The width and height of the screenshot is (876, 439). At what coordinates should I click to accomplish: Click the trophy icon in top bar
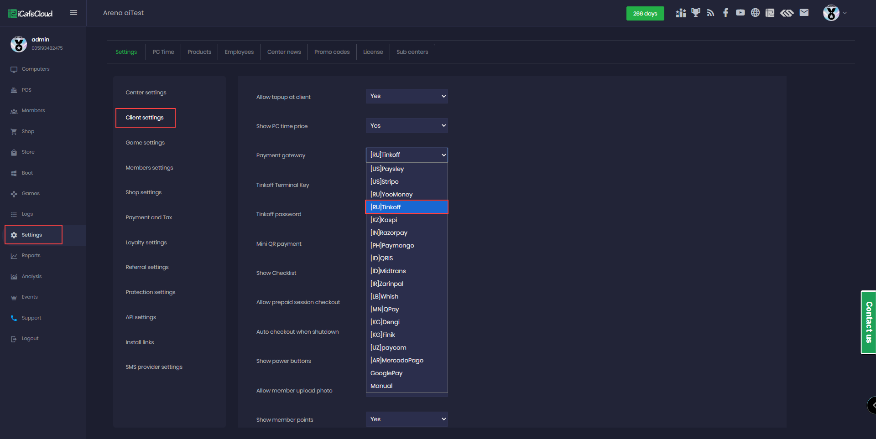[695, 13]
